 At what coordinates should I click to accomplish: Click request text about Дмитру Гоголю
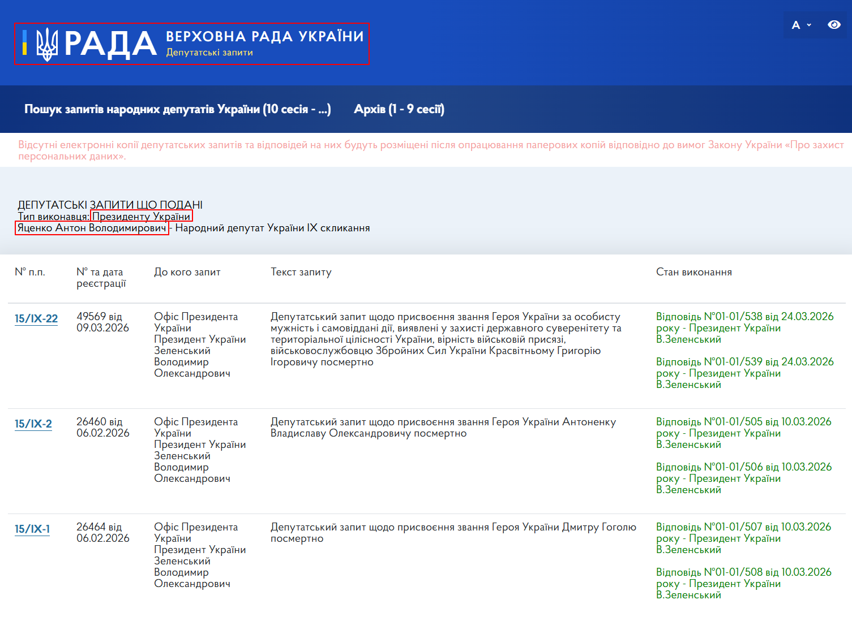(453, 533)
